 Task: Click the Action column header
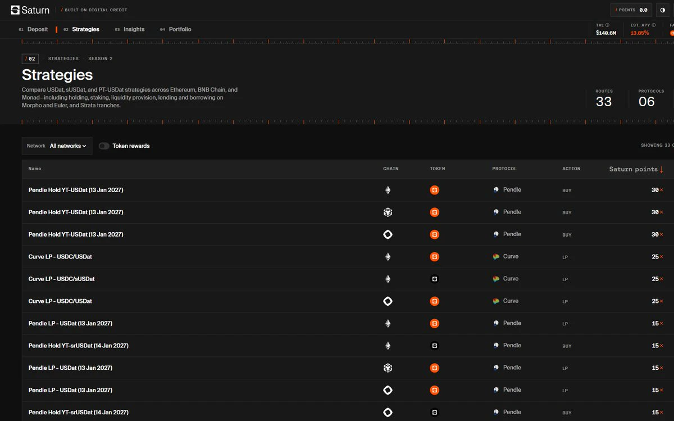tap(571, 169)
